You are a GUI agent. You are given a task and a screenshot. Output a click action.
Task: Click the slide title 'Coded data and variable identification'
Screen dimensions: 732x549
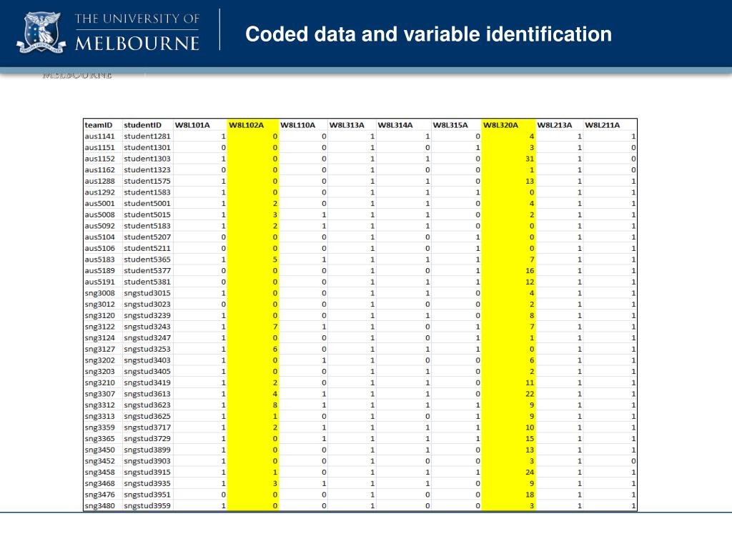(x=429, y=34)
